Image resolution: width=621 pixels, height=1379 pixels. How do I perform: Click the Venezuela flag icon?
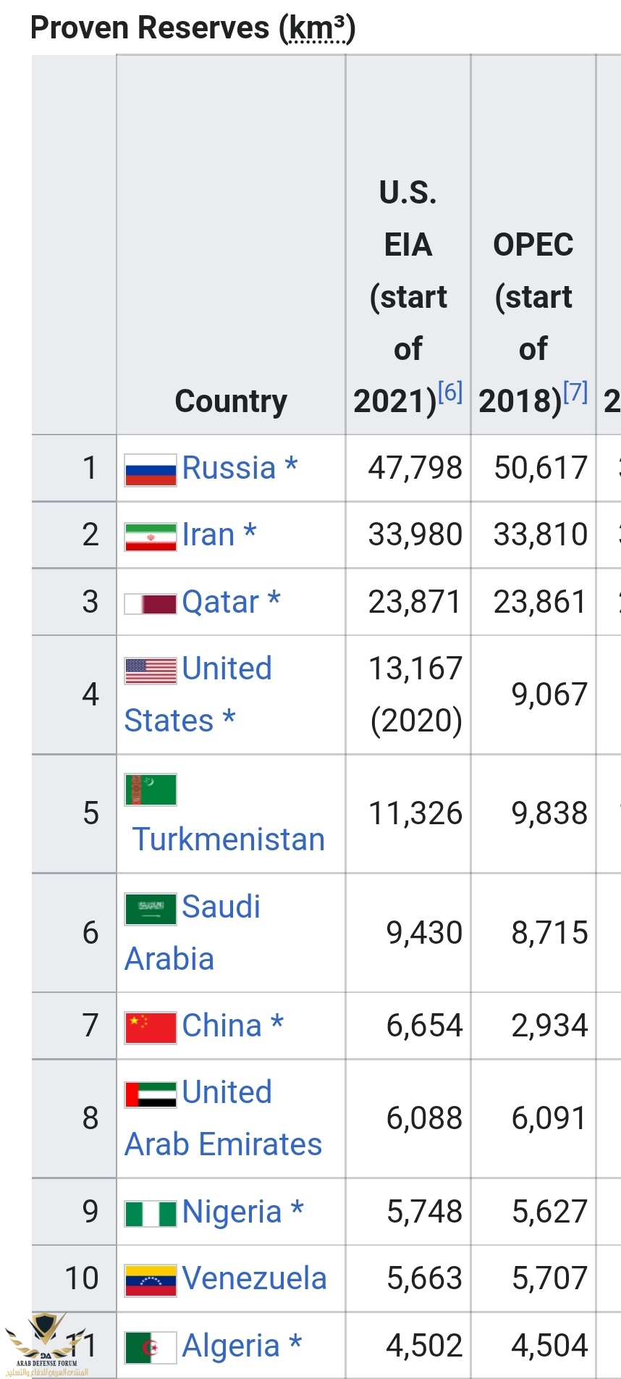pos(151,1280)
